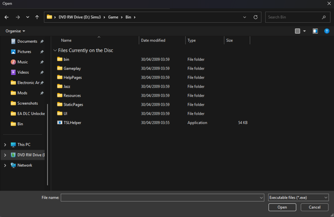Toggle the preview pane icon

(315, 31)
